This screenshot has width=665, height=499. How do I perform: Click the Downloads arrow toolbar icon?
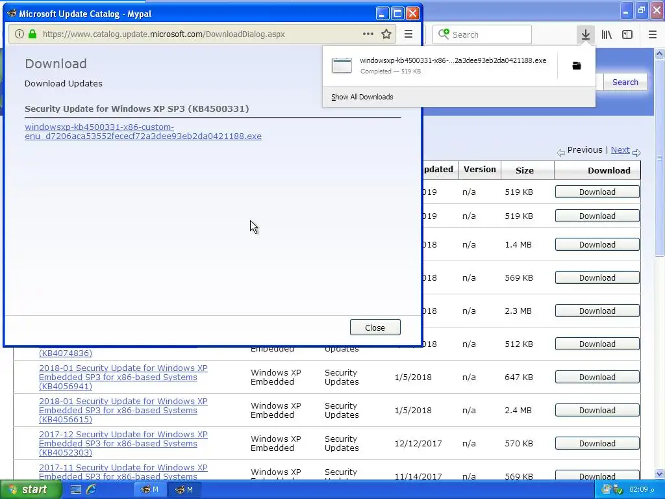[585, 34]
